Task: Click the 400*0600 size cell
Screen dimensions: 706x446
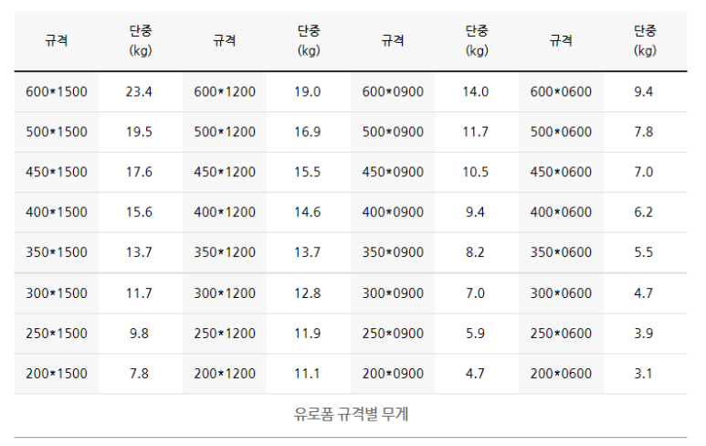Action: click(x=561, y=212)
